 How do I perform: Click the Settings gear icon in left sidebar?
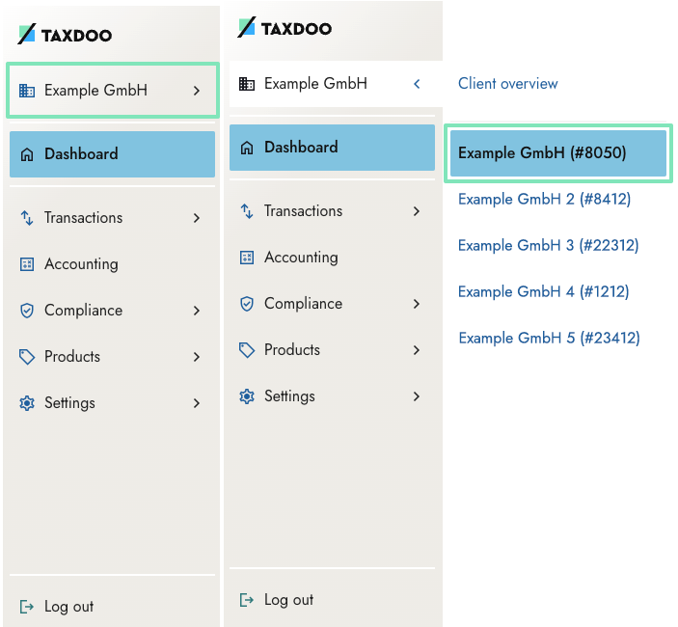[x=27, y=403]
